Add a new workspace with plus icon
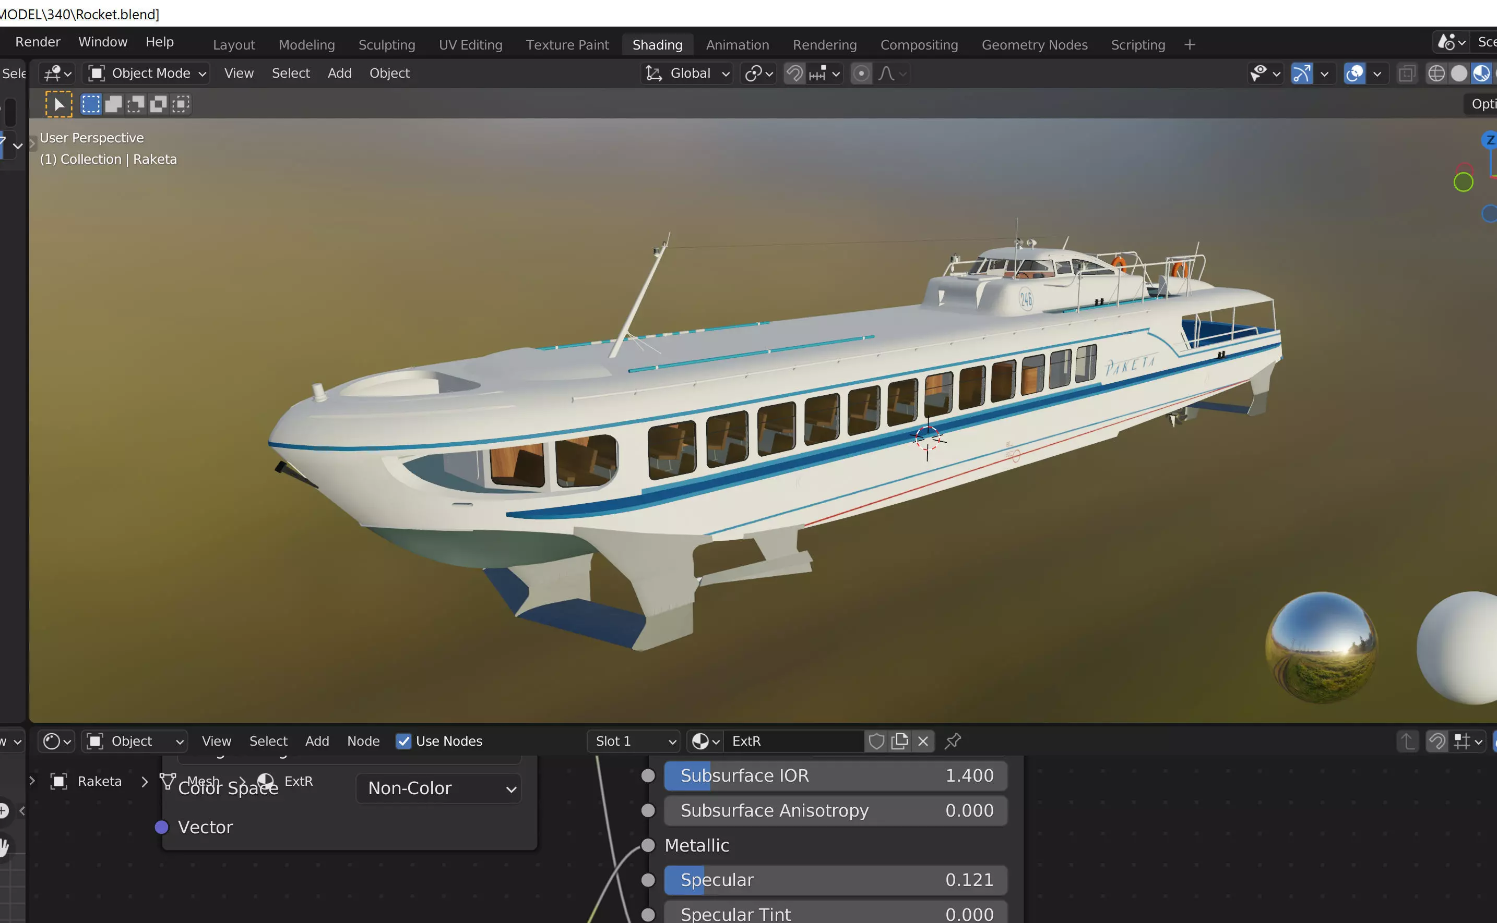Image resolution: width=1497 pixels, height=923 pixels. tap(1189, 45)
